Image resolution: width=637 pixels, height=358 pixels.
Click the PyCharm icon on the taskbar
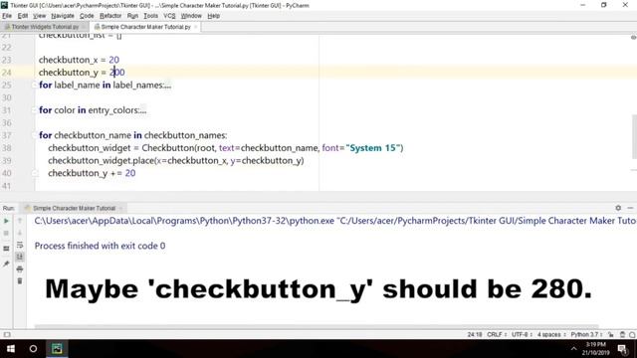[x=57, y=349]
